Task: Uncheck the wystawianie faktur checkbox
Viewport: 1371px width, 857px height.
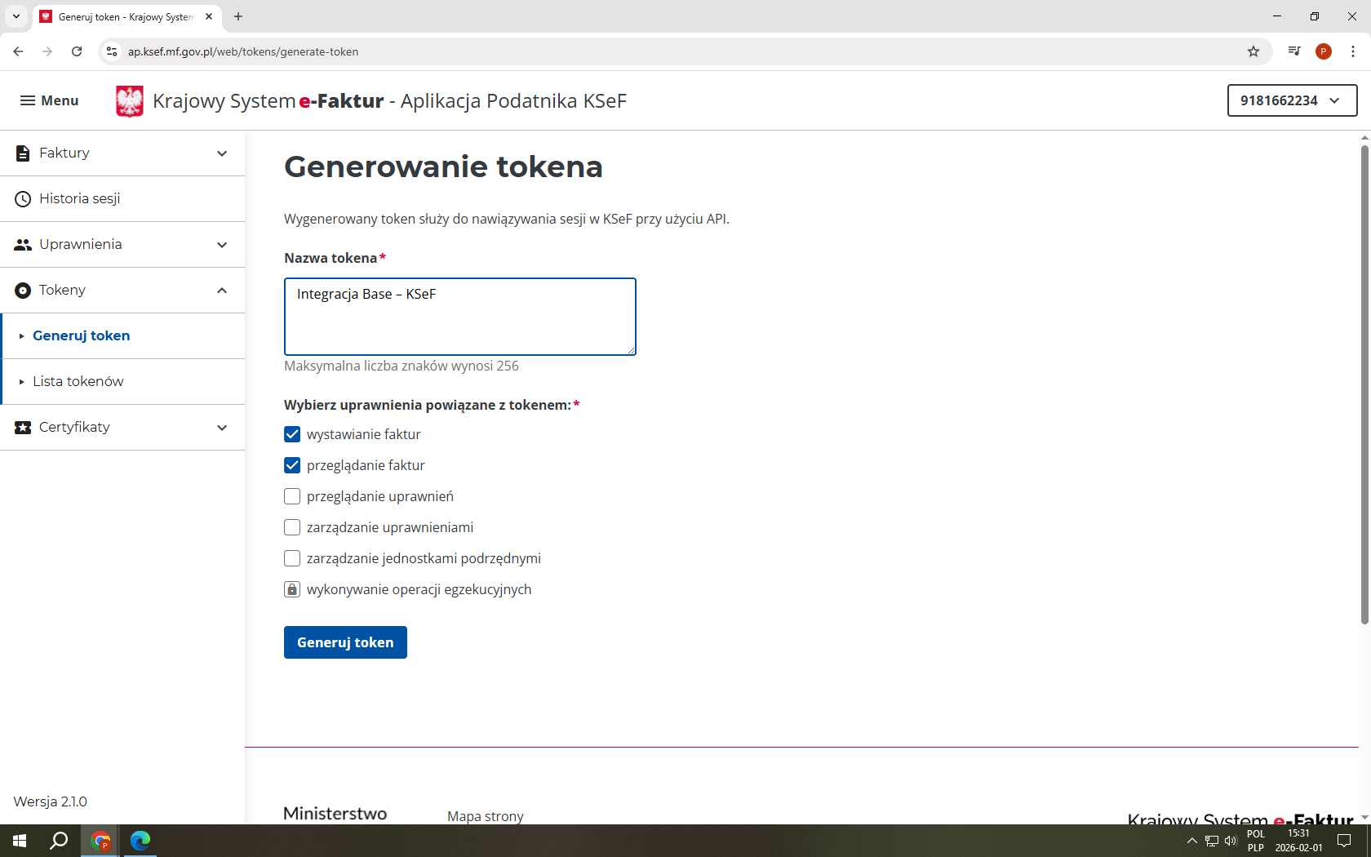Action: tap(292, 434)
